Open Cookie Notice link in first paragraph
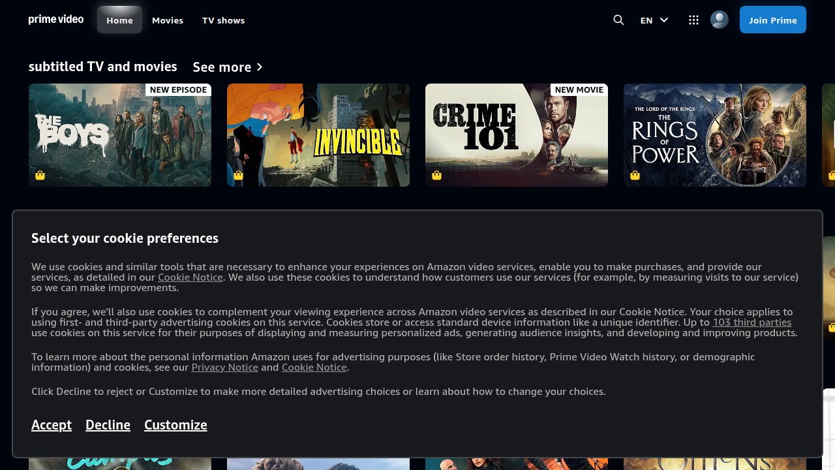835x470 pixels. tap(190, 277)
